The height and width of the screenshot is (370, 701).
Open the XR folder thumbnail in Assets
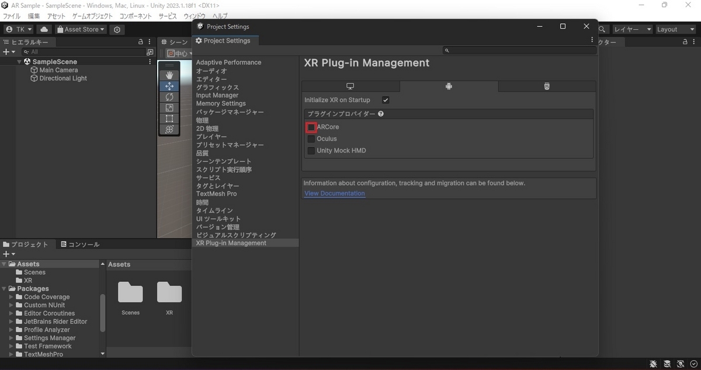[169, 292]
